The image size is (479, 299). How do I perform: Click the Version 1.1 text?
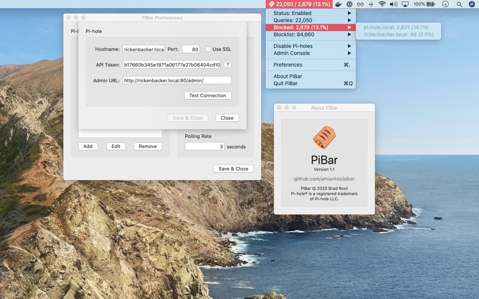pyautogui.click(x=324, y=169)
